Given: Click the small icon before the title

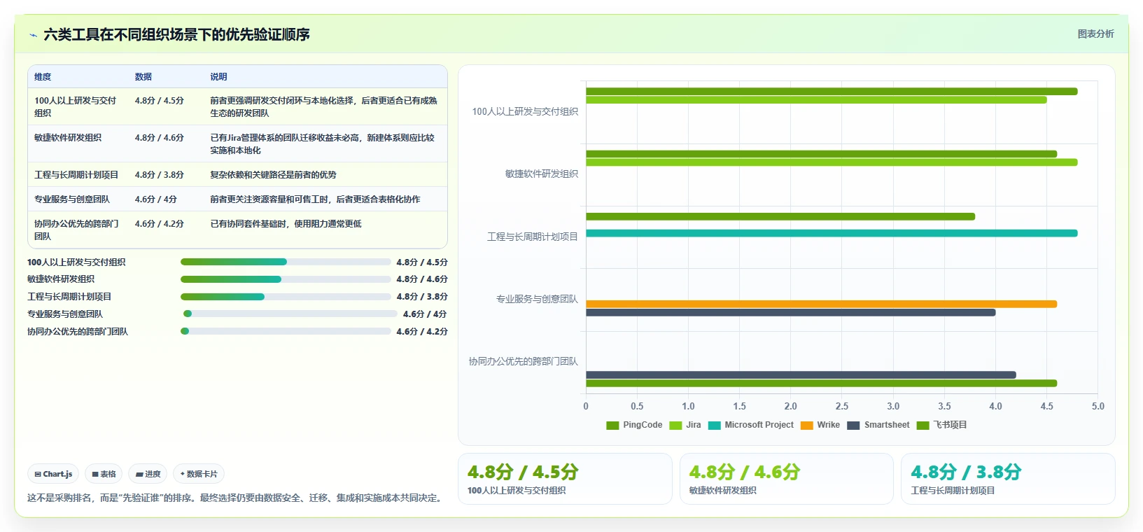Looking at the screenshot, I should pyautogui.click(x=33, y=34).
